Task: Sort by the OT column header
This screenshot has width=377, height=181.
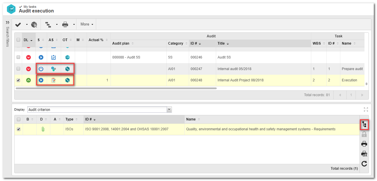Action: (x=68, y=40)
